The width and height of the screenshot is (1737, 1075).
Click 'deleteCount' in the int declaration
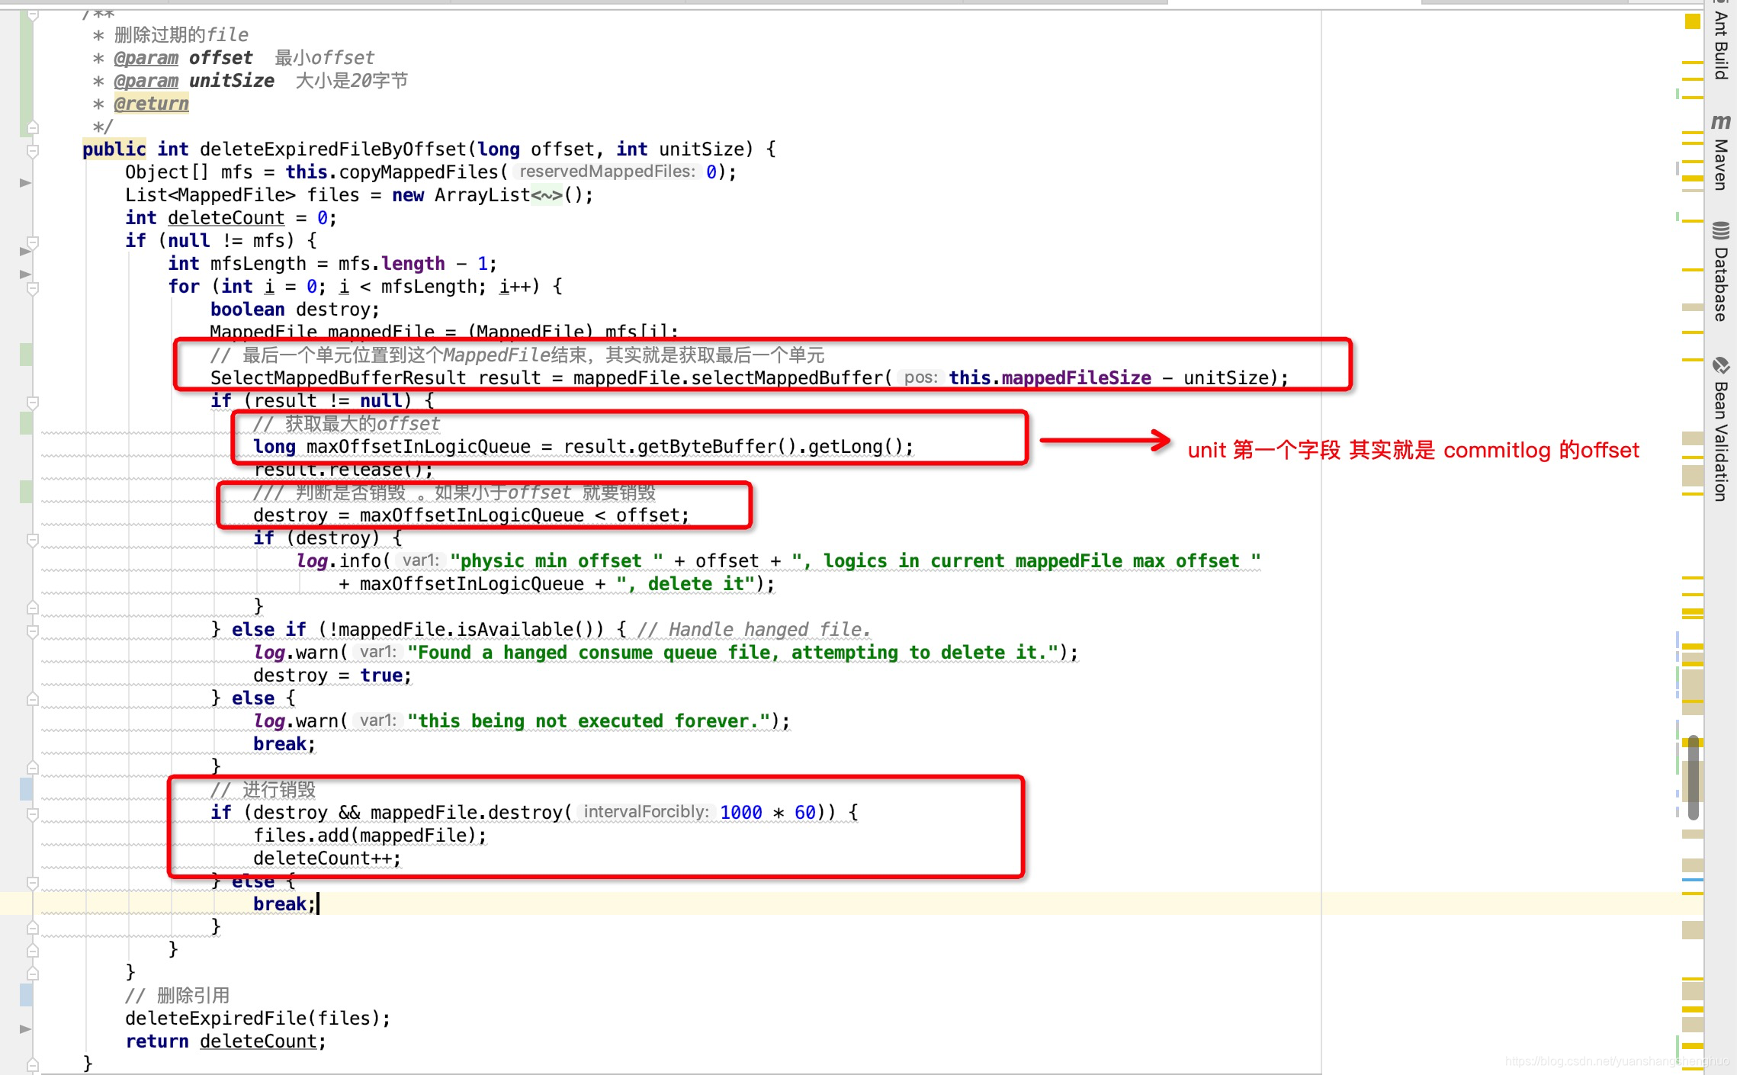click(226, 218)
